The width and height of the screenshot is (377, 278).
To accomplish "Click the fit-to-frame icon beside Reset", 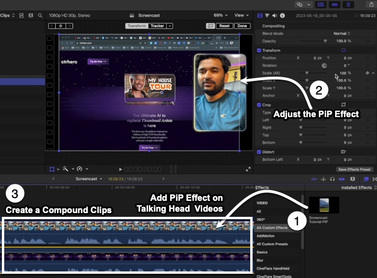I will 210,26.
